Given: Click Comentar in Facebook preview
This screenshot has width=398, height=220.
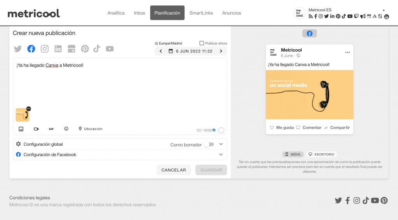Looking at the screenshot, I should click(x=309, y=128).
